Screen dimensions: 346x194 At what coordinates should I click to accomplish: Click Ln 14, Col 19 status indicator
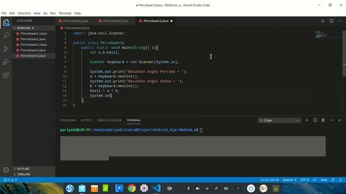269,179
